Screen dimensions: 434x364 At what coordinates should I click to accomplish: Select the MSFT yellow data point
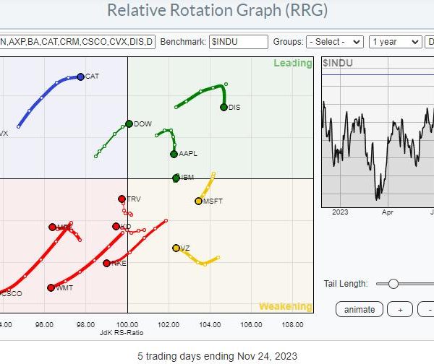coord(198,201)
